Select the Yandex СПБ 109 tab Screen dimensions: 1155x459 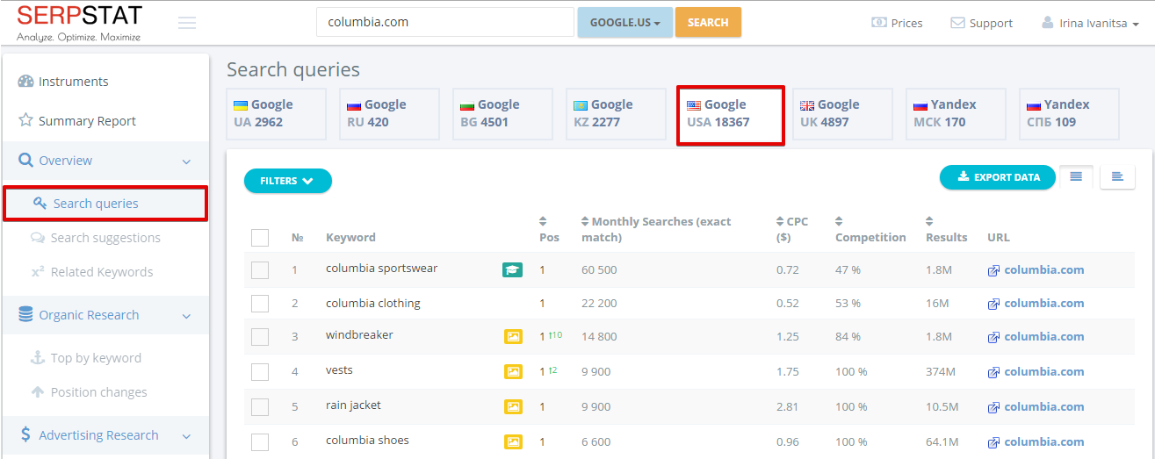(x=1069, y=113)
